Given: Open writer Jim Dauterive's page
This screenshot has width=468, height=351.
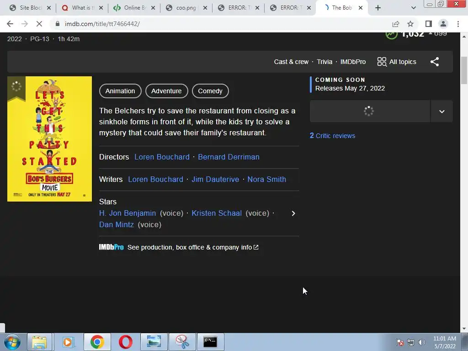Looking at the screenshot, I should (215, 179).
